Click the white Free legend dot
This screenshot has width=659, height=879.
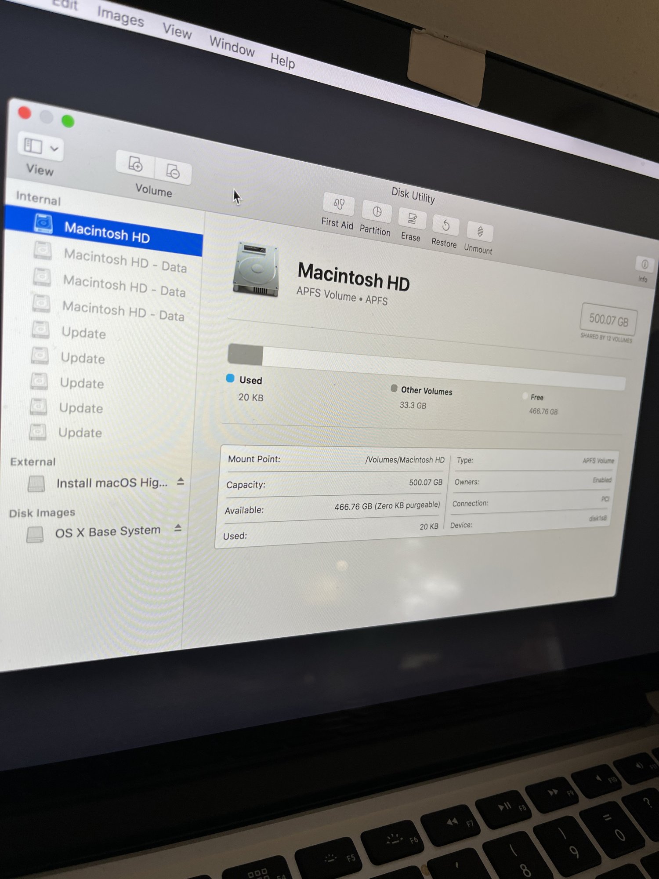[525, 396]
